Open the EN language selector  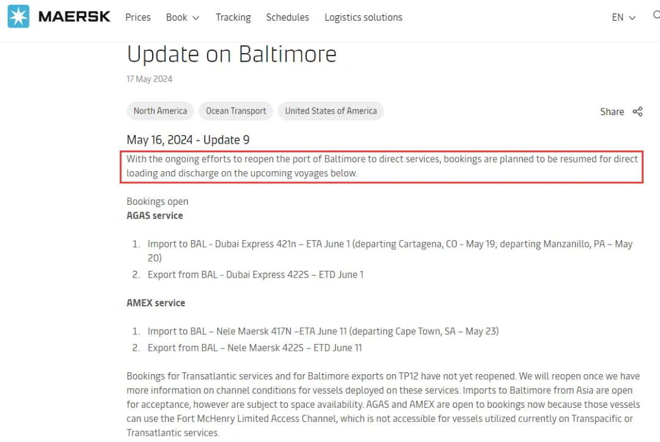tap(623, 17)
